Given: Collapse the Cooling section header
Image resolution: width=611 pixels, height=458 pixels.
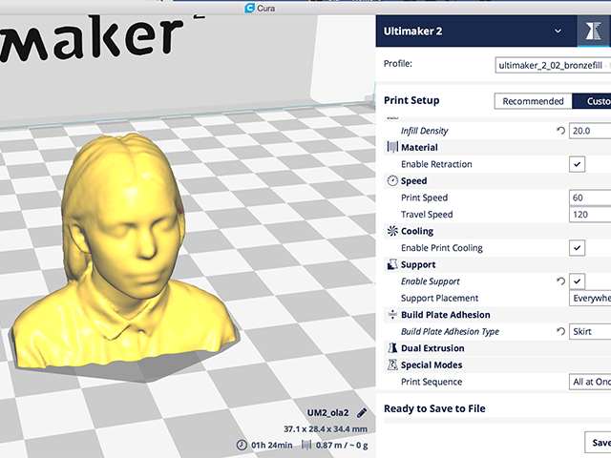Looking at the screenshot, I should (x=497, y=231).
